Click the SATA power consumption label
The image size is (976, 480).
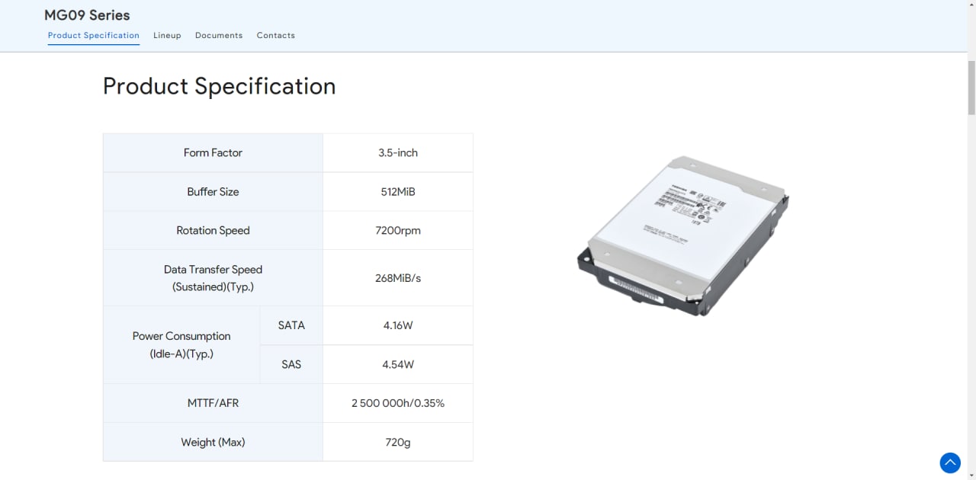[291, 325]
